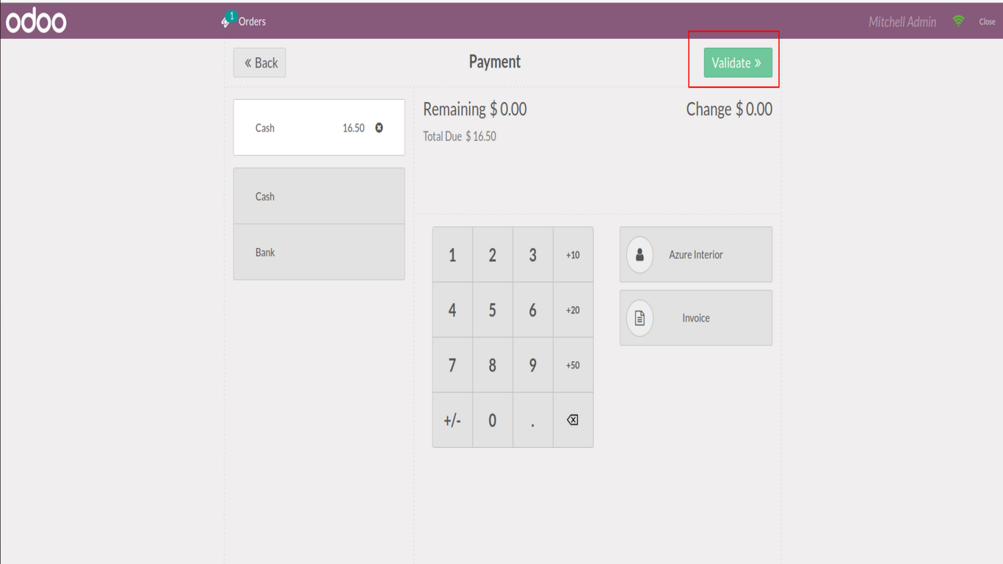The image size is (1003, 564).
Task: Tap the decimal point key
Action: pos(532,420)
